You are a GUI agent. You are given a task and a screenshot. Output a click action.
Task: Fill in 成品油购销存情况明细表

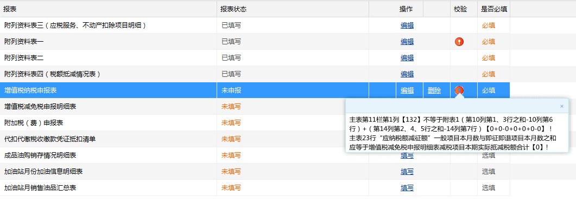point(407,155)
